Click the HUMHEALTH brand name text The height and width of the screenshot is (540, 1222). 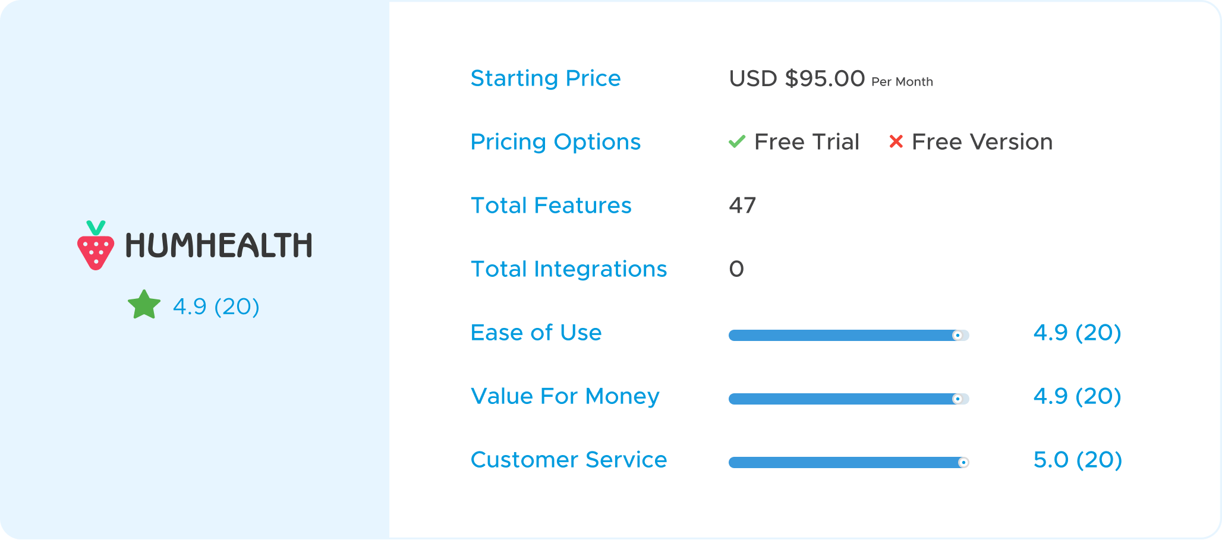[219, 245]
